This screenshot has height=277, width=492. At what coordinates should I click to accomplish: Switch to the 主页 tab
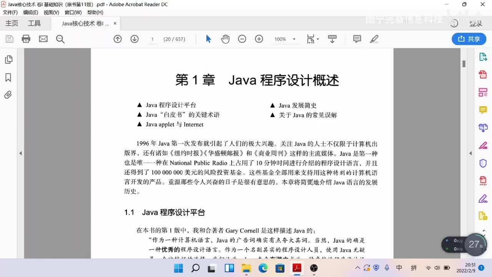(12, 23)
